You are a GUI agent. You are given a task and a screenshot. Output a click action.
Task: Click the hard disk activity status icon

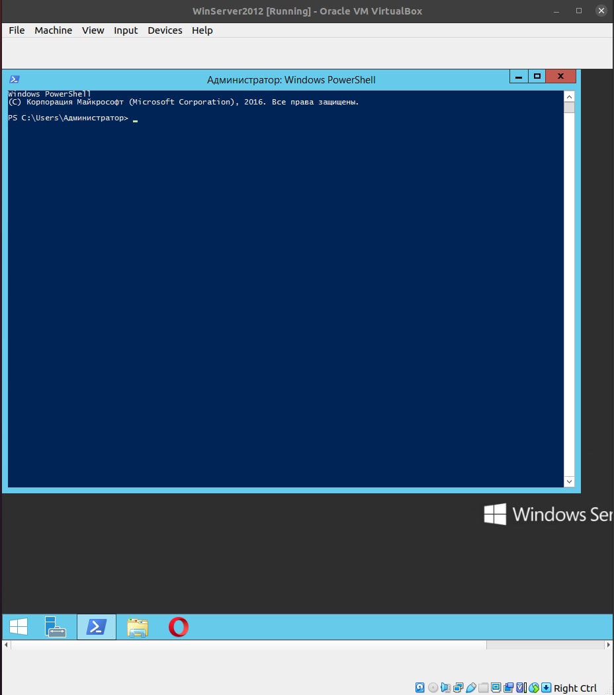pyautogui.click(x=419, y=688)
